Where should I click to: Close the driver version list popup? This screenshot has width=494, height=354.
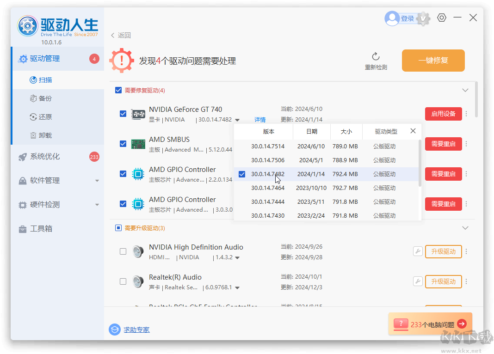coord(413,131)
